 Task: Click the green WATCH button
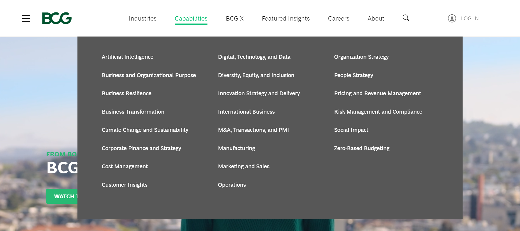[x=62, y=196]
